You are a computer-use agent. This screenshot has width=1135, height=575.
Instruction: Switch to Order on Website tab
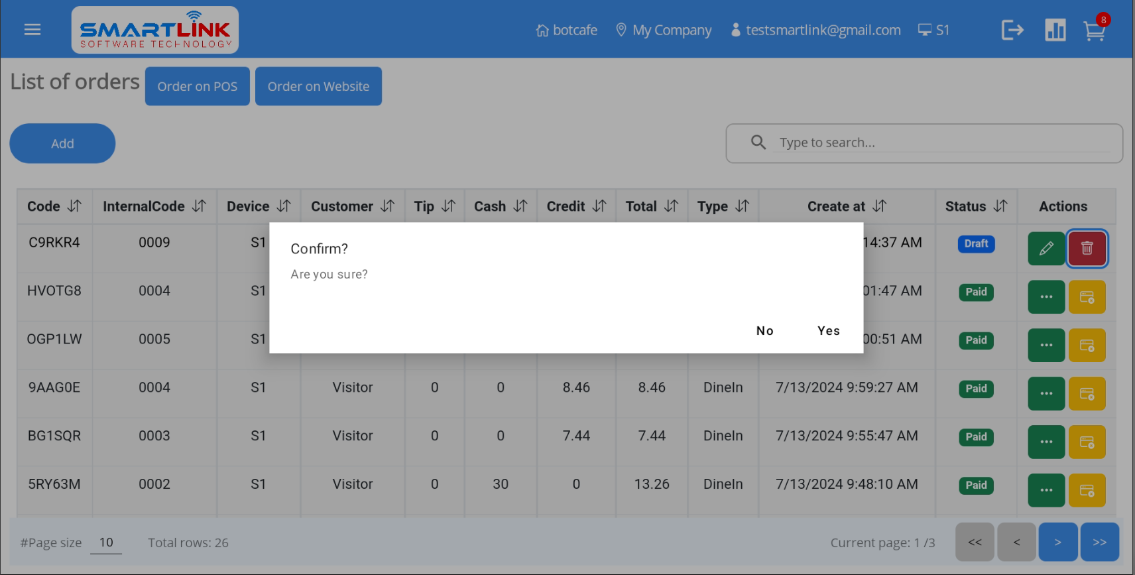pyautogui.click(x=318, y=86)
